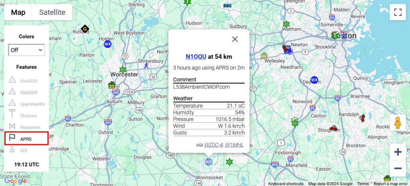Click Report a map error
This screenshot has height=186, width=410.
point(390,184)
